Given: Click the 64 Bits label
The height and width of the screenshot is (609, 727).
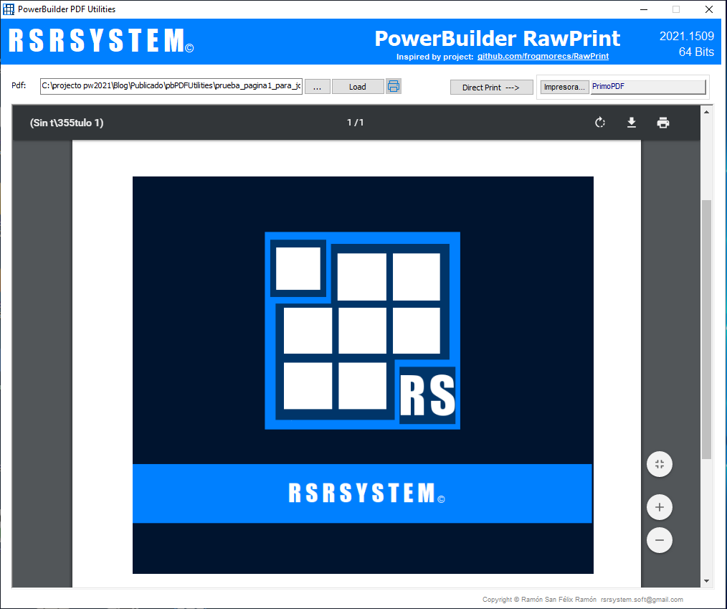Looking at the screenshot, I should point(696,52).
